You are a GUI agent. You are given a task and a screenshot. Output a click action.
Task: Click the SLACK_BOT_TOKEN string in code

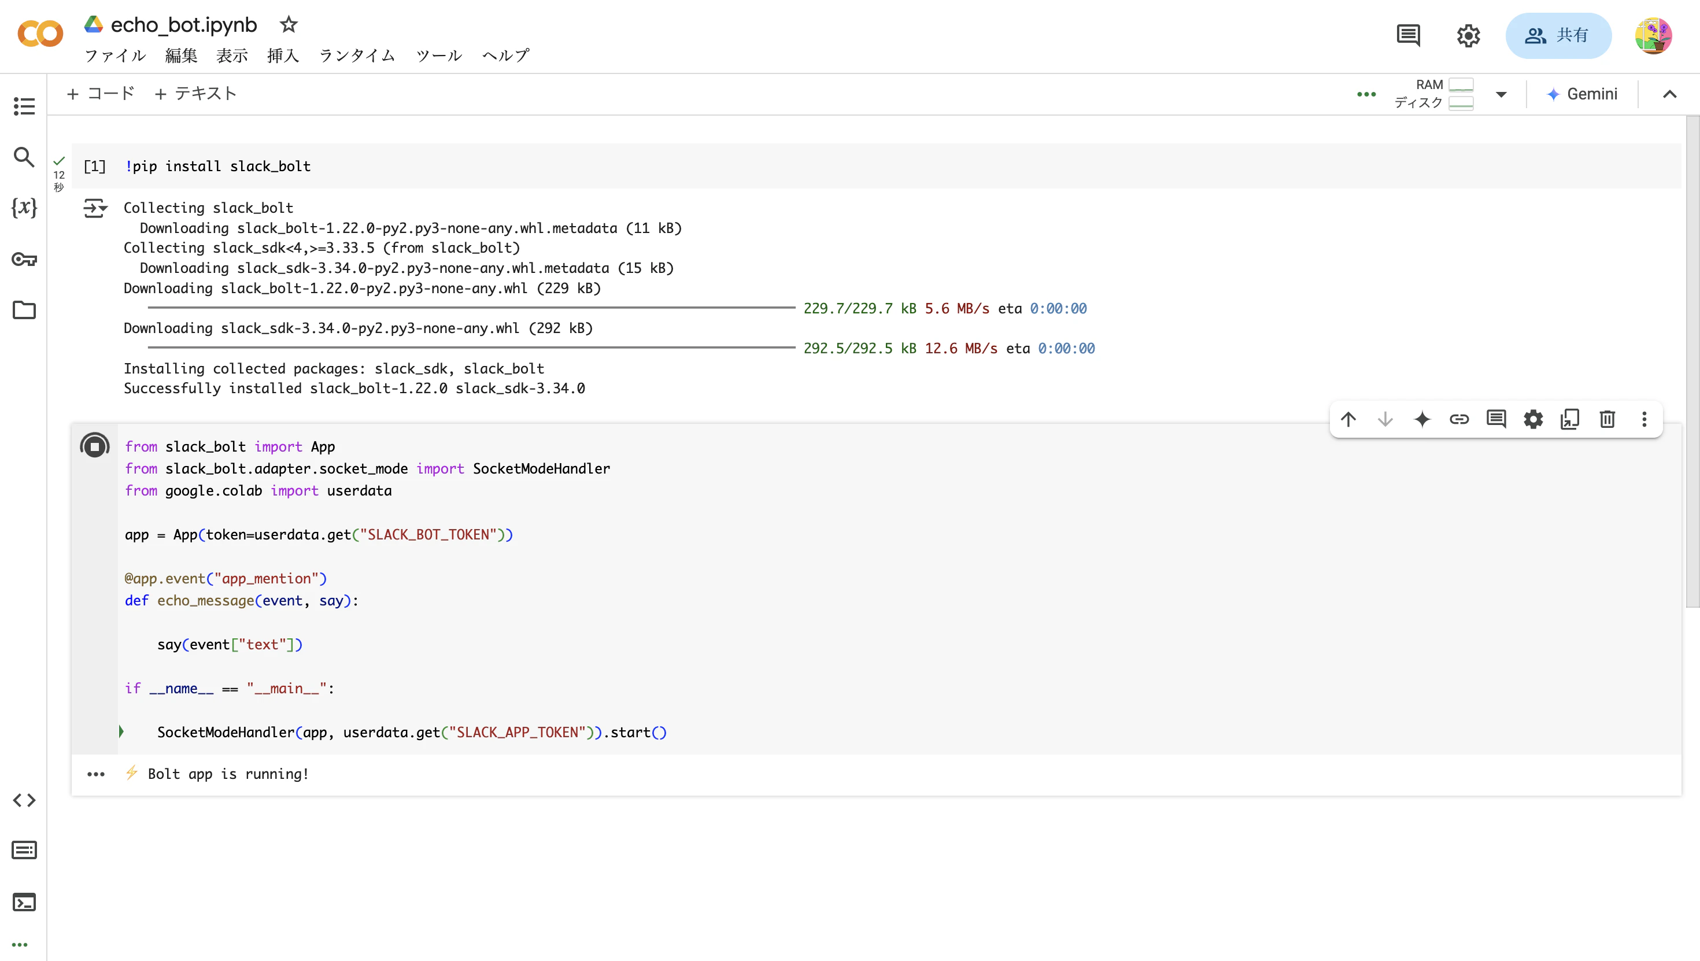pos(428,535)
